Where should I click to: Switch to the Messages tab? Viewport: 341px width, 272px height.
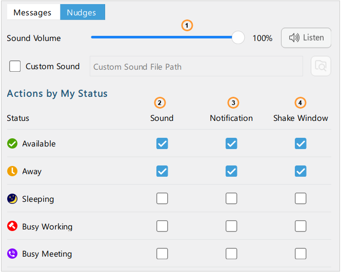tap(33, 12)
